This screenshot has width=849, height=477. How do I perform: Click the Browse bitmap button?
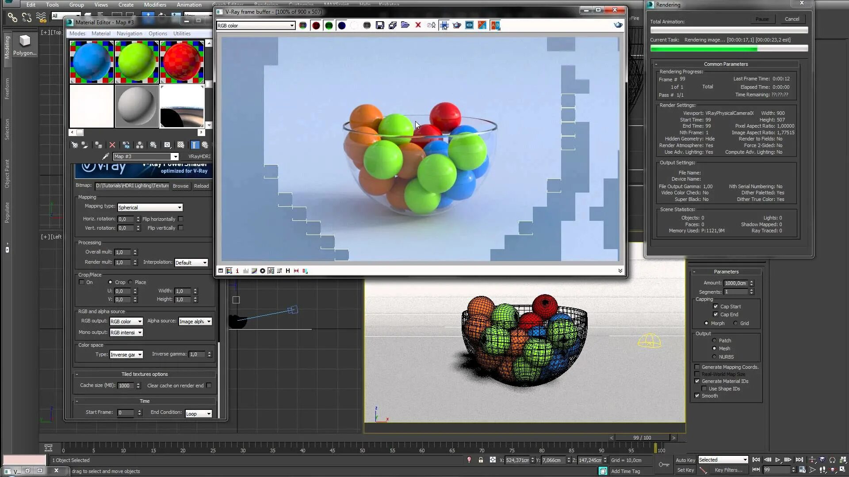(x=180, y=186)
